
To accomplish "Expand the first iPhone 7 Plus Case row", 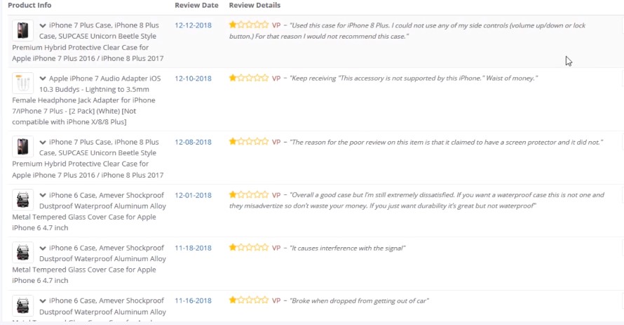I will coord(43,25).
